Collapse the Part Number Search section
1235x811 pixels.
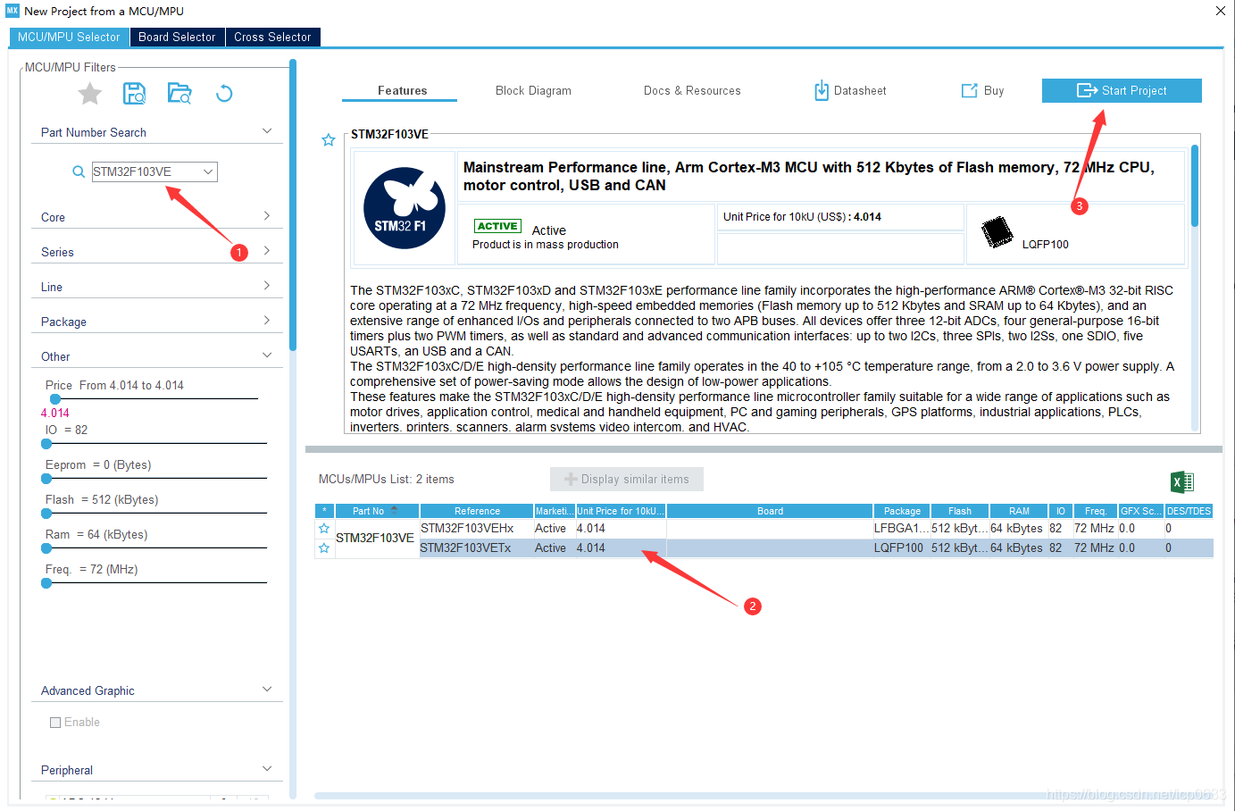click(267, 131)
